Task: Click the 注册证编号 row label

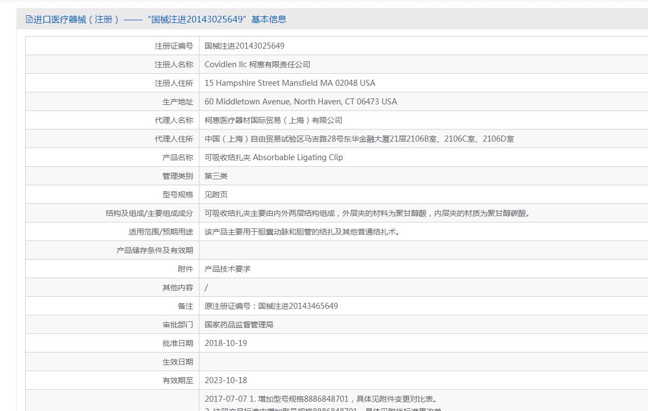Action: tap(174, 46)
